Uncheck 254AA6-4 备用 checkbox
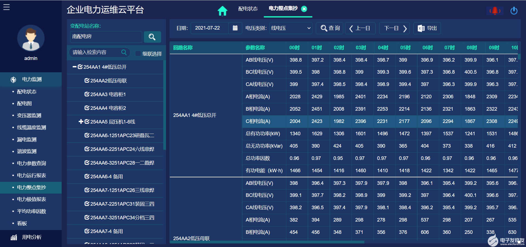Screen dimensions: 526x247 click(x=87, y=176)
